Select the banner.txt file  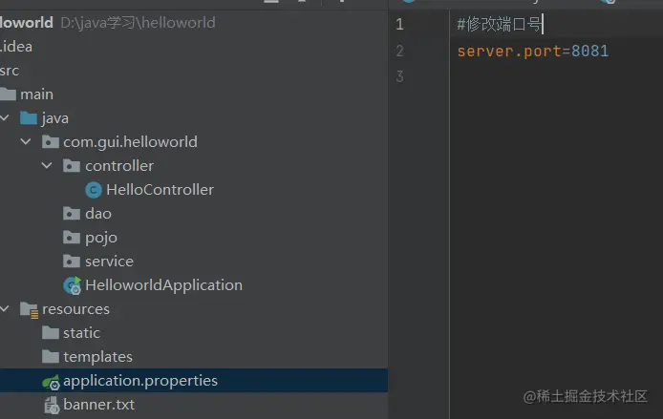click(x=99, y=405)
